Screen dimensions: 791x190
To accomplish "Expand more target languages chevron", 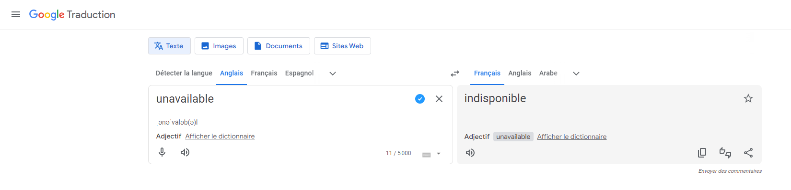I will [576, 74].
